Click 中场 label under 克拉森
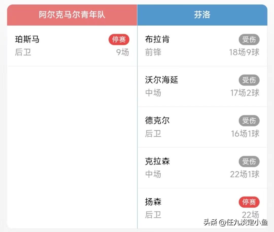 tap(153, 174)
